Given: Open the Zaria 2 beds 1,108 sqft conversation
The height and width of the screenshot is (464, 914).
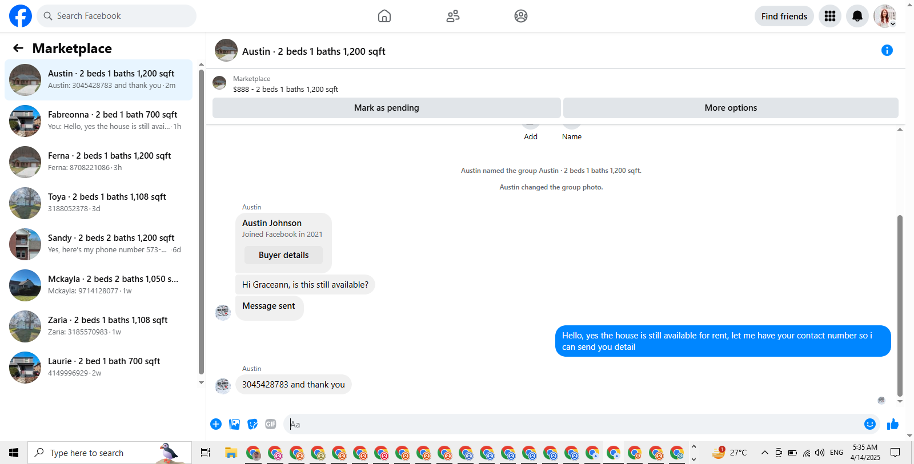Looking at the screenshot, I should pyautogui.click(x=98, y=326).
